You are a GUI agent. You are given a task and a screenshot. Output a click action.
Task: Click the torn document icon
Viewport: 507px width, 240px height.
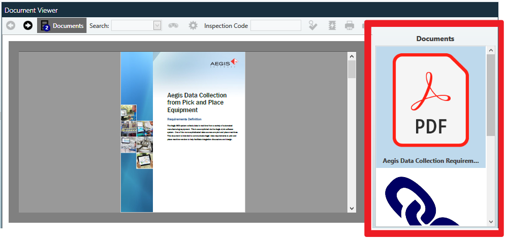click(x=332, y=25)
